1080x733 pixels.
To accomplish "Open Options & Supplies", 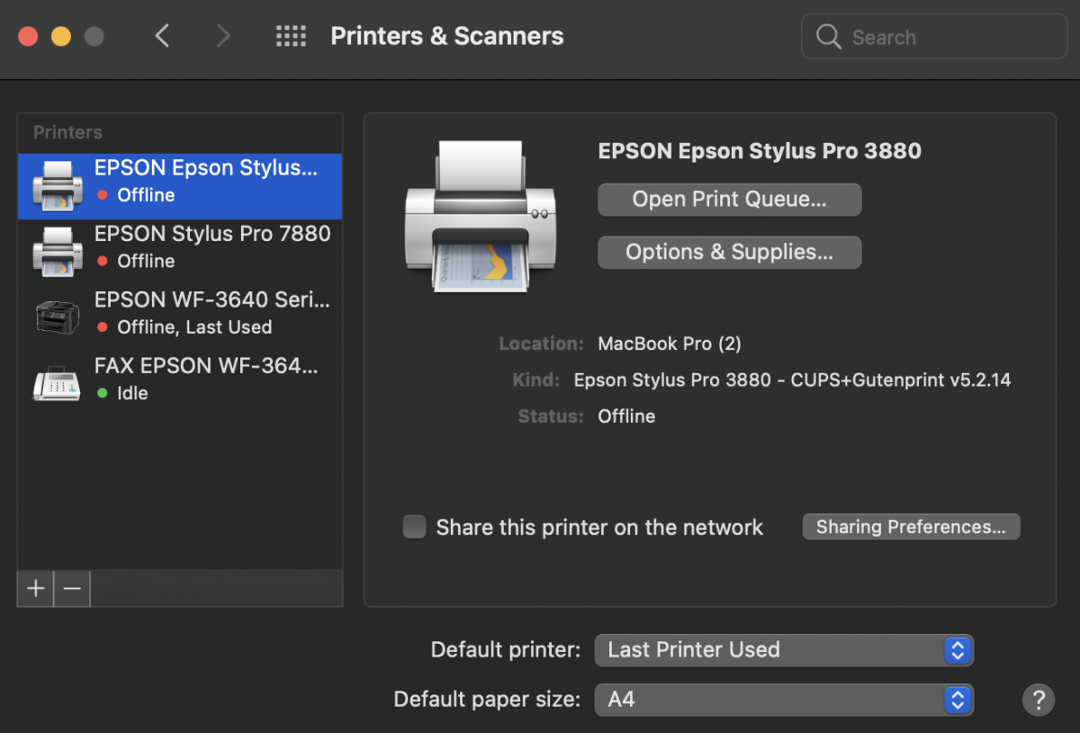I will click(x=730, y=253).
